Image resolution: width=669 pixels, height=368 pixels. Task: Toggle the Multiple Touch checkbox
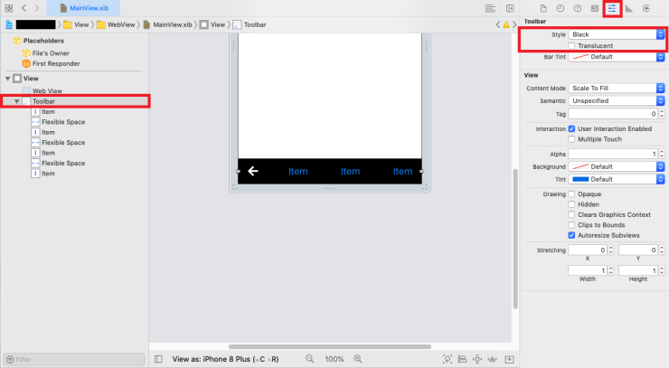pyautogui.click(x=571, y=139)
